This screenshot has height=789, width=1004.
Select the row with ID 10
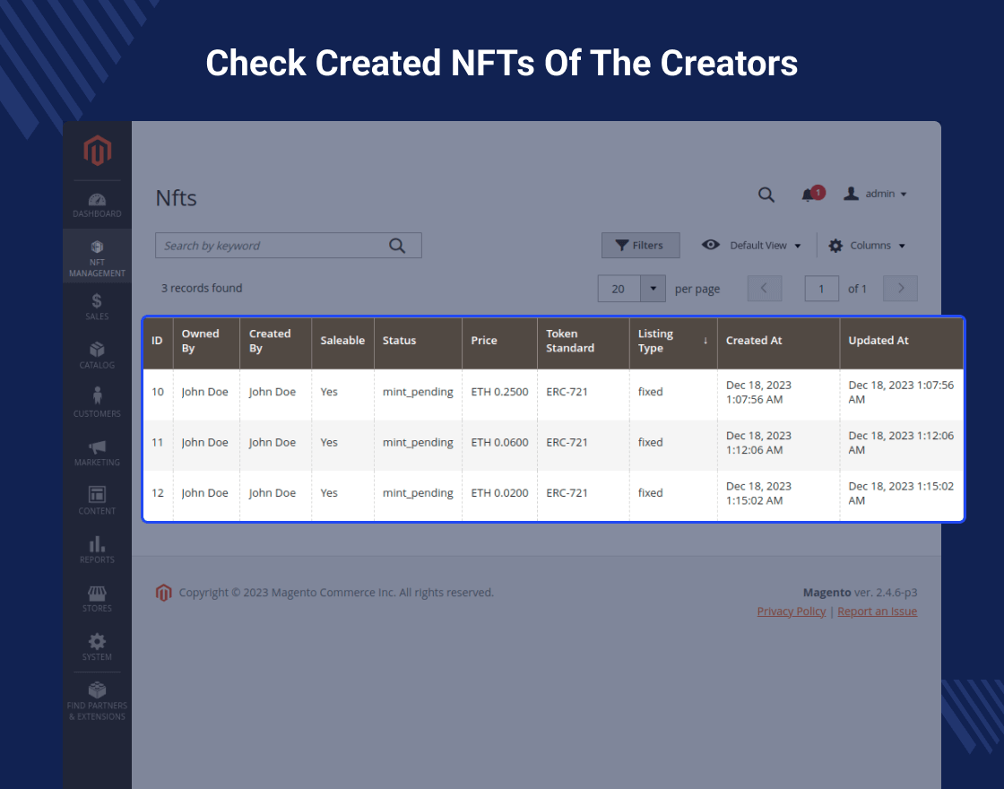(x=553, y=393)
